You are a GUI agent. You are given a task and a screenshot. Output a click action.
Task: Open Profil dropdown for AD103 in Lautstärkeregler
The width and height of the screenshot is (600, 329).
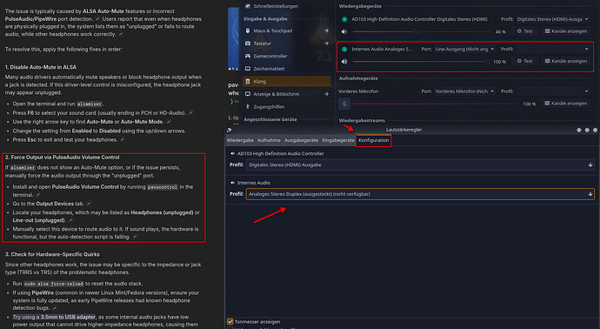420,165
